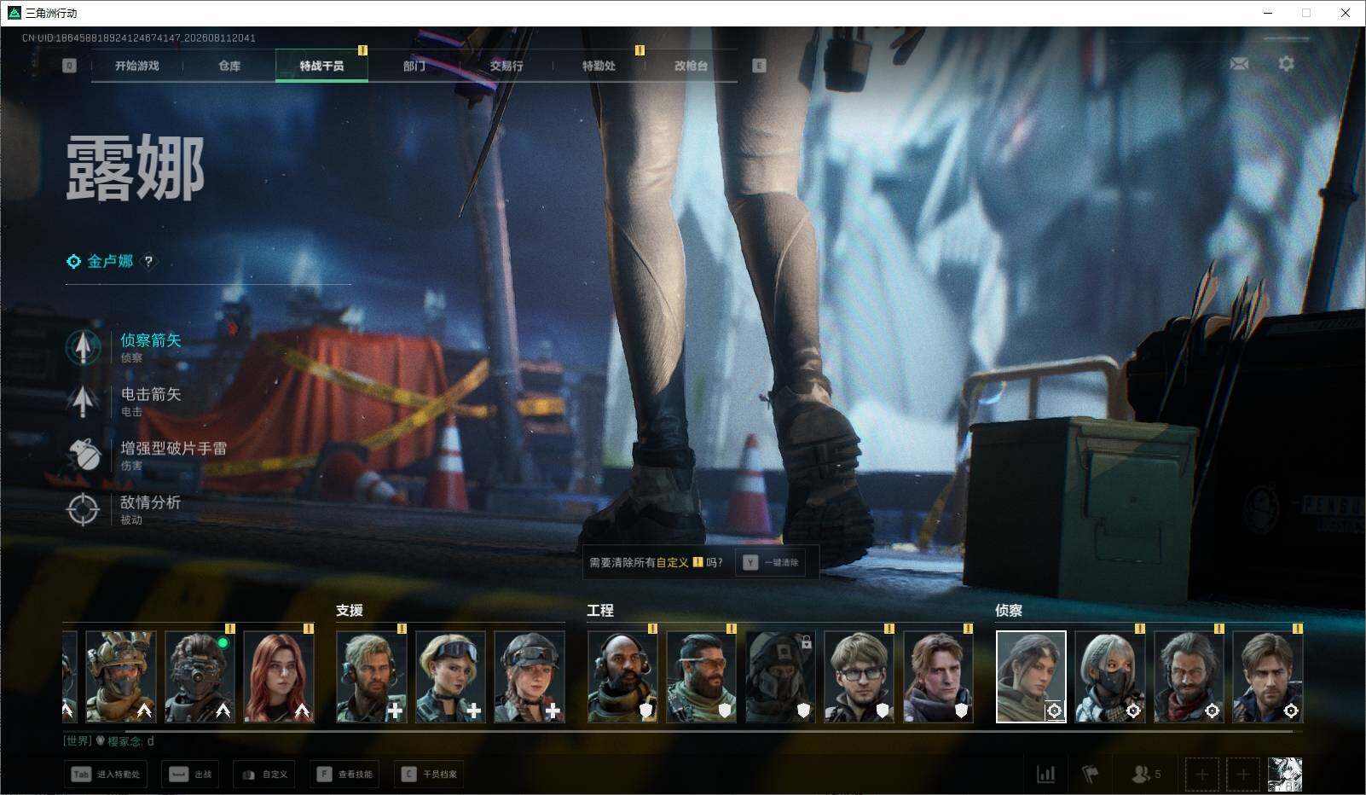Switch to the 仓库 tab
The image size is (1366, 795).
[229, 66]
